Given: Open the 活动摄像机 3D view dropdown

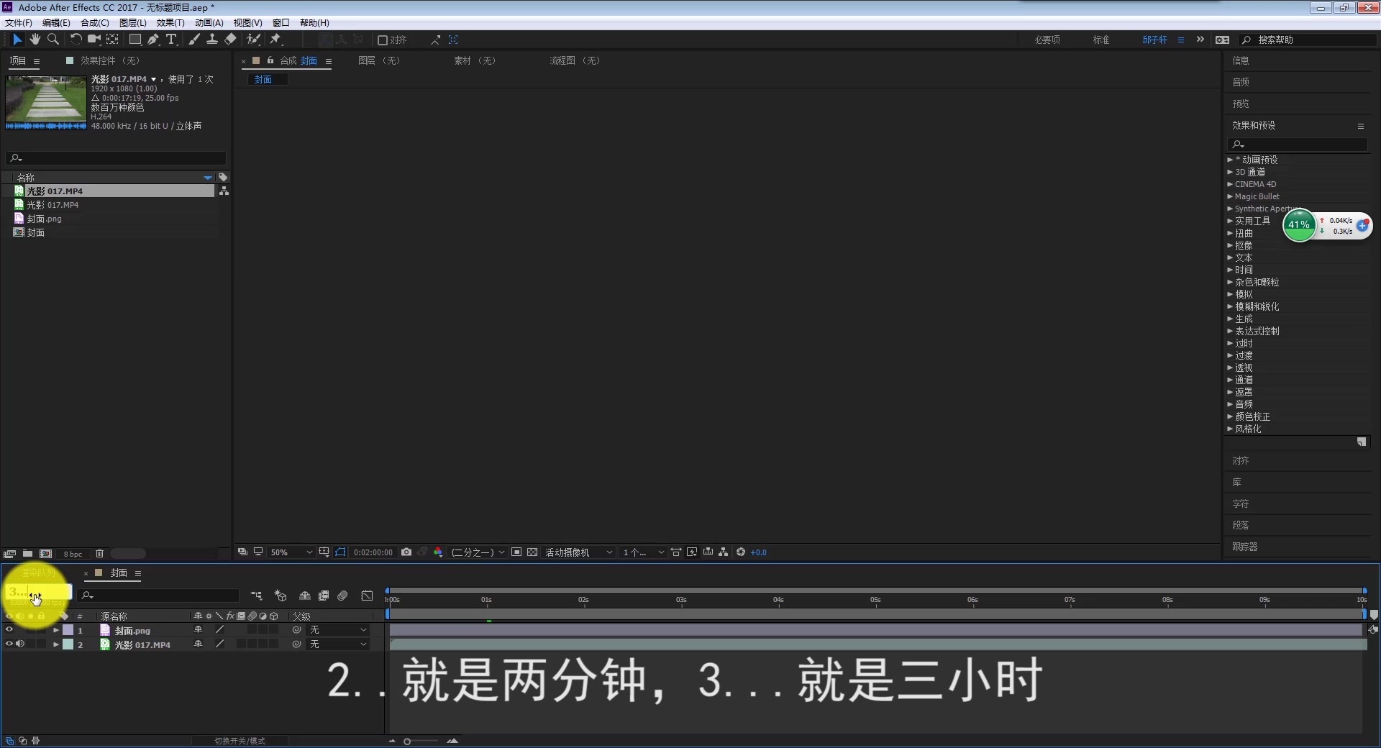Looking at the screenshot, I should 578,552.
